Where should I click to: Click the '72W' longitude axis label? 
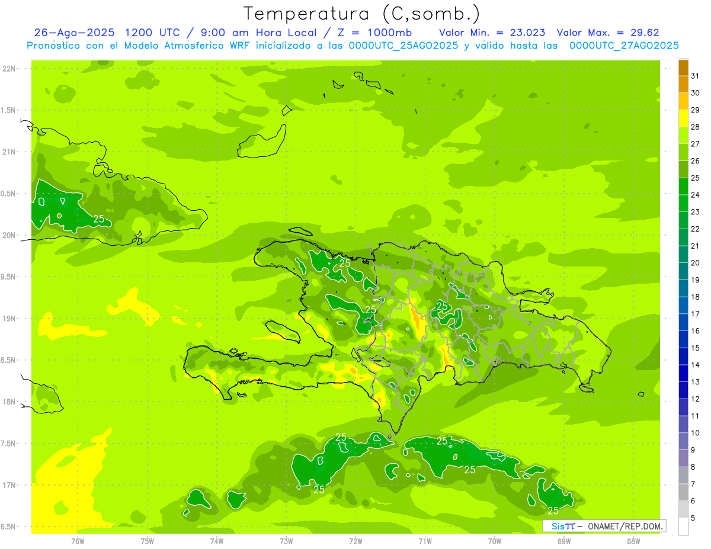355,541
